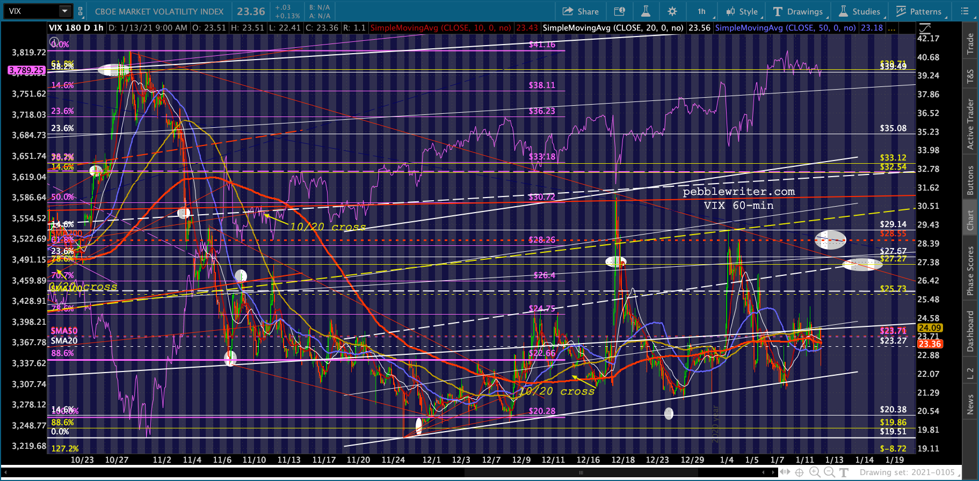Open the Studies menu
The width and height of the screenshot is (979, 481).
click(859, 11)
